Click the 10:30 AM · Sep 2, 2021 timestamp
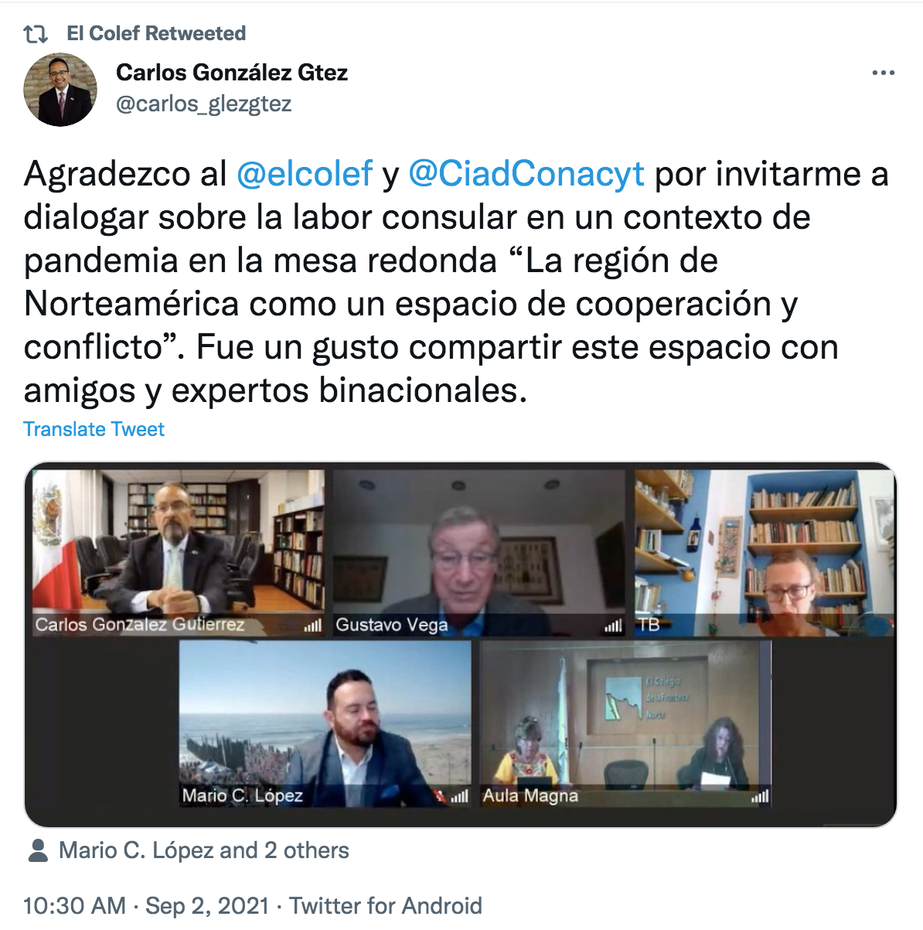Viewport: 923px width, 930px height. [x=146, y=905]
